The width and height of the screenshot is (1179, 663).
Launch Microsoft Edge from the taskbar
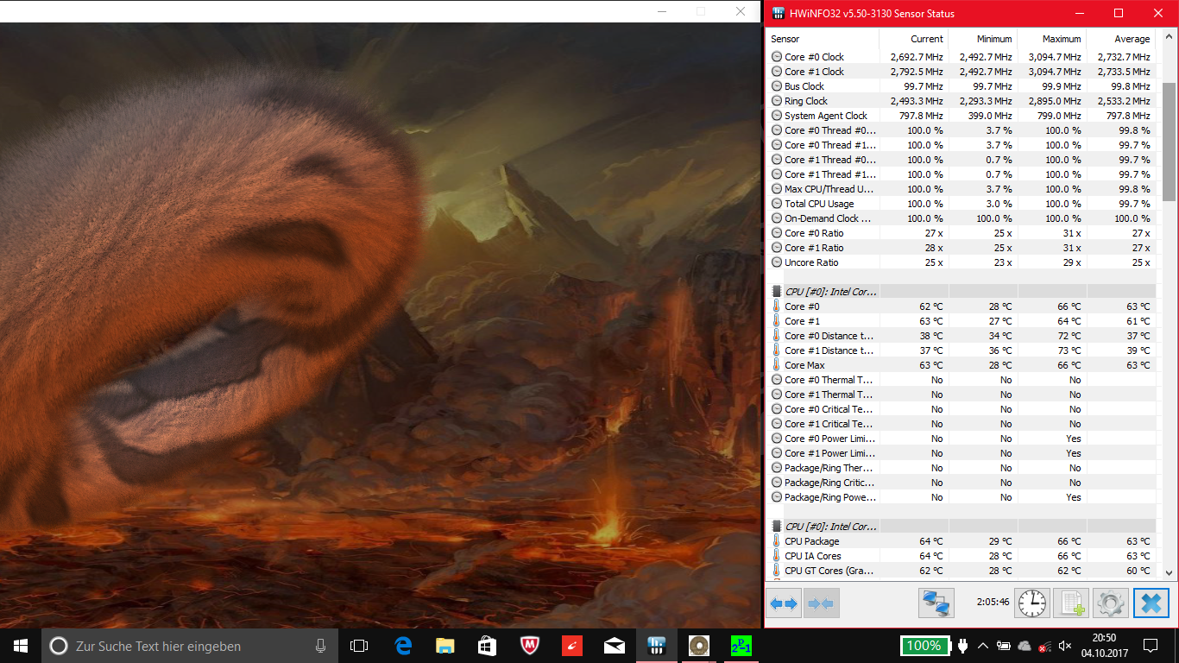402,646
